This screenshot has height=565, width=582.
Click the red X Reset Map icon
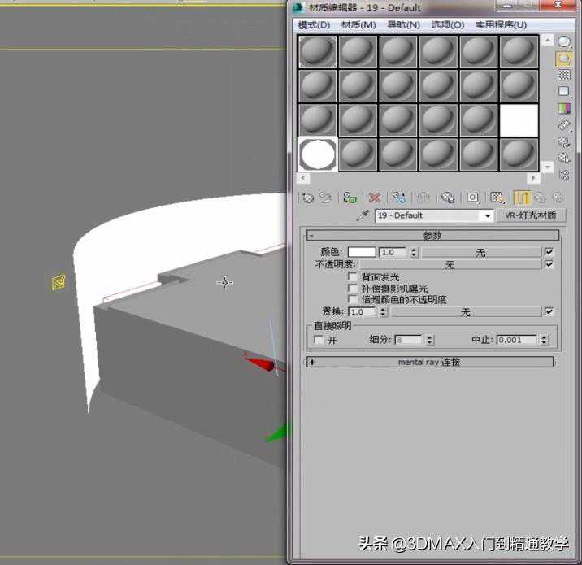[x=374, y=198]
